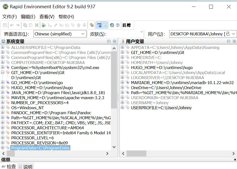Click the tag icon beside user GIT_HOME
This screenshot has height=169, width=237.
pos(128,52)
